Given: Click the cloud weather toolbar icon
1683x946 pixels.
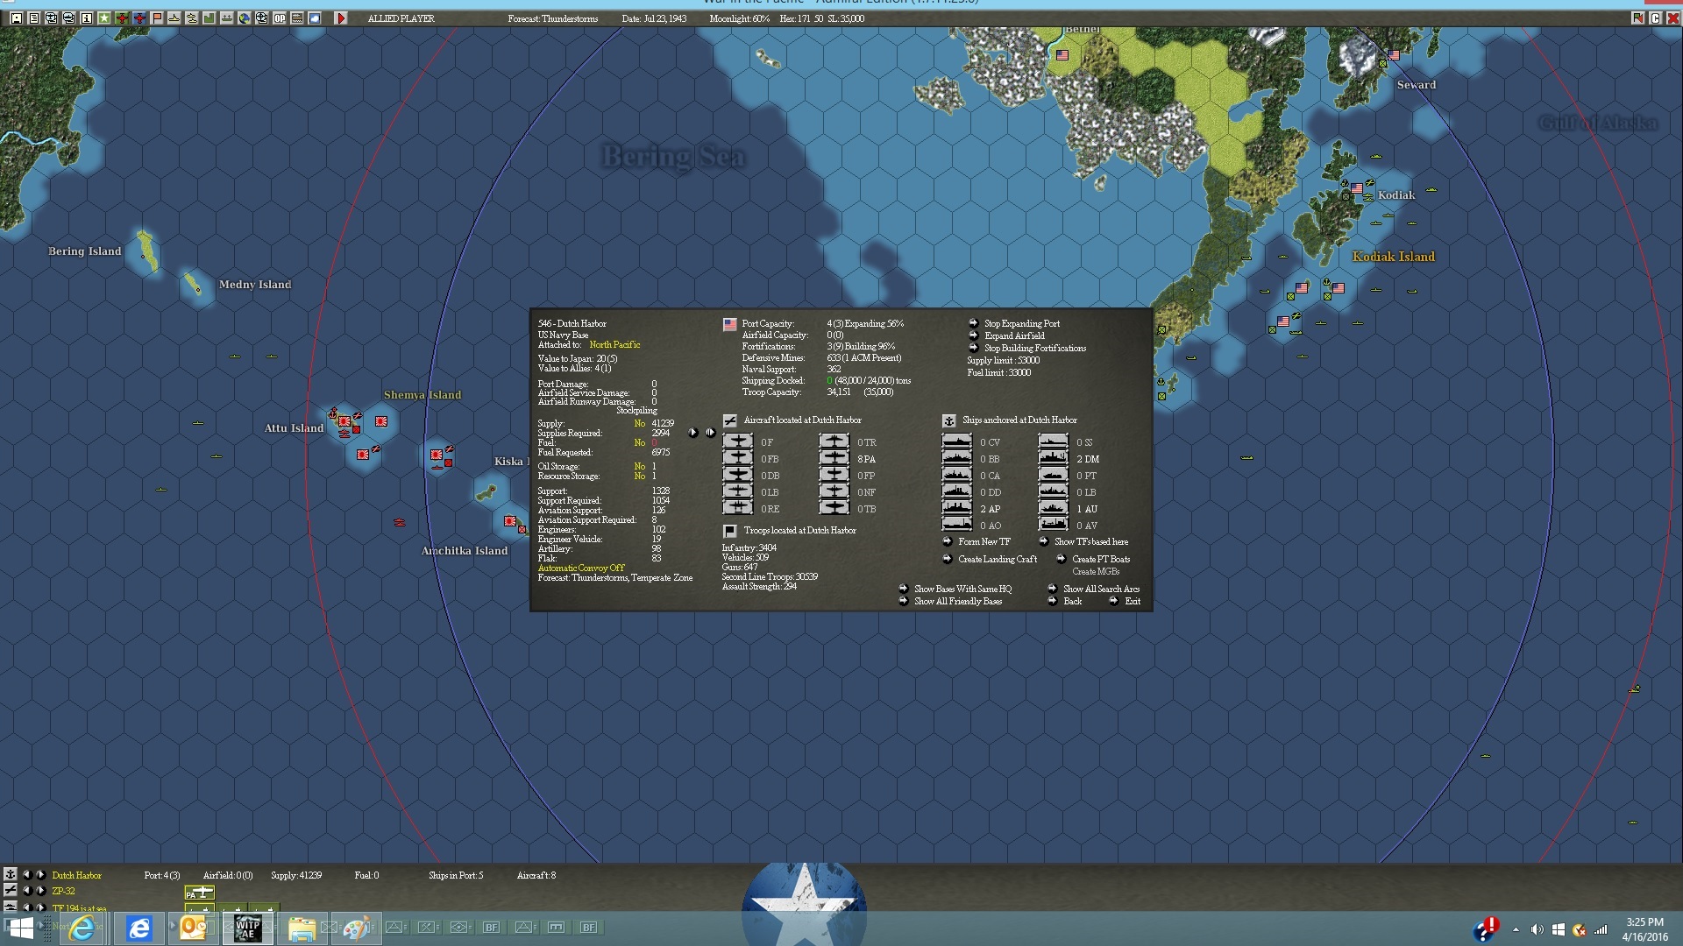Looking at the screenshot, I should (x=315, y=18).
